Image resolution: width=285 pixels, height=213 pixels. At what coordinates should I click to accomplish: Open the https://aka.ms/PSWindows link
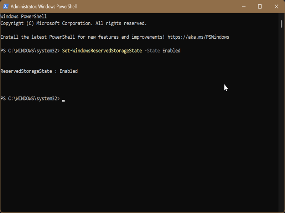(198, 37)
